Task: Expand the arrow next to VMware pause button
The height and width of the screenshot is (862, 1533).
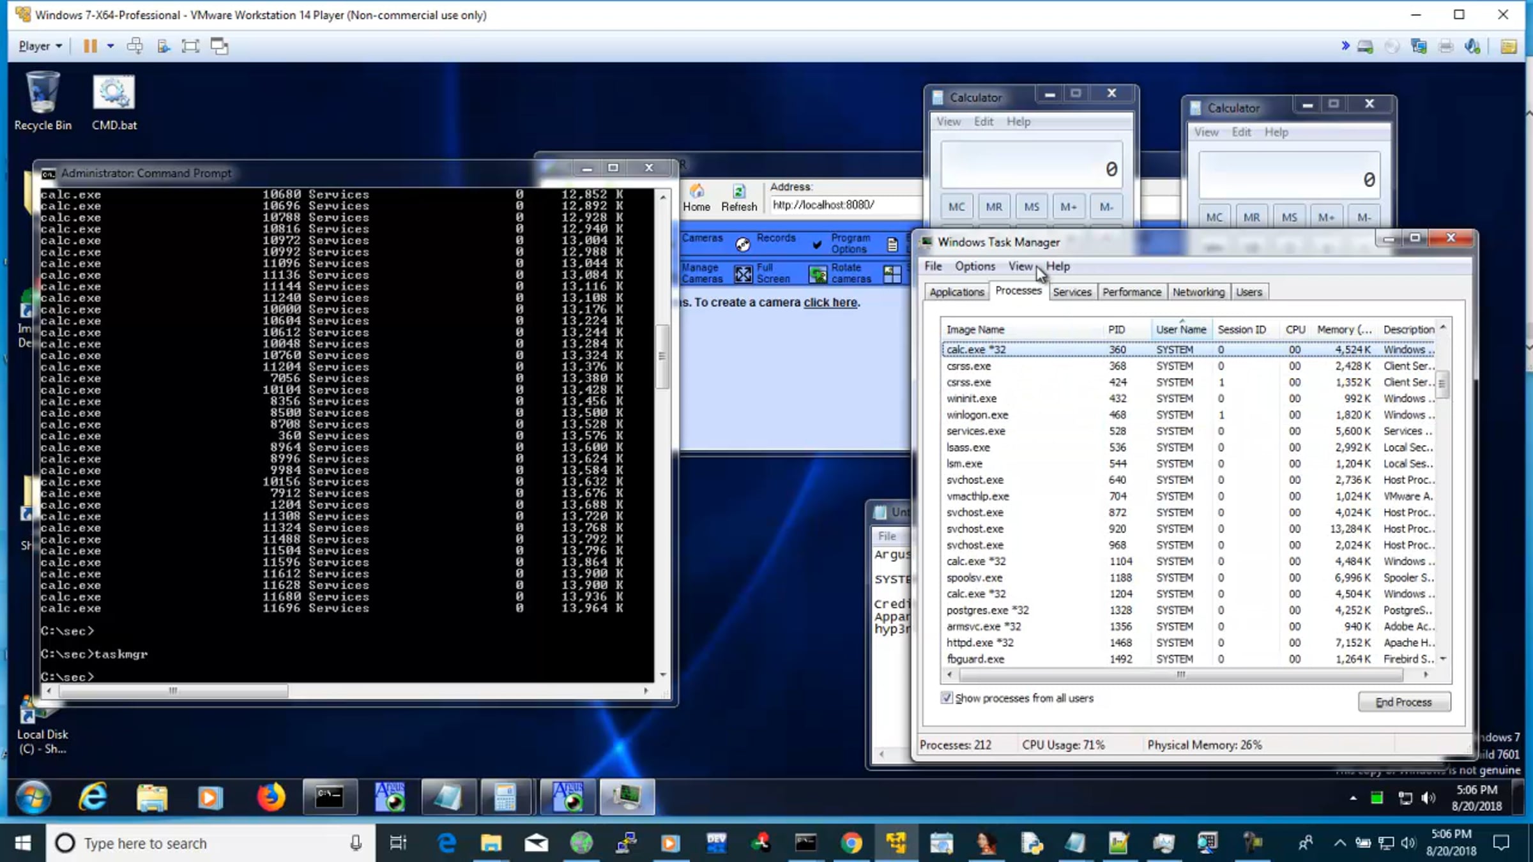Action: pyautogui.click(x=111, y=46)
